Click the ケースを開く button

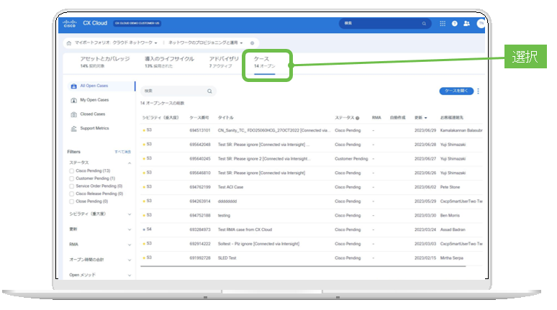coord(456,91)
